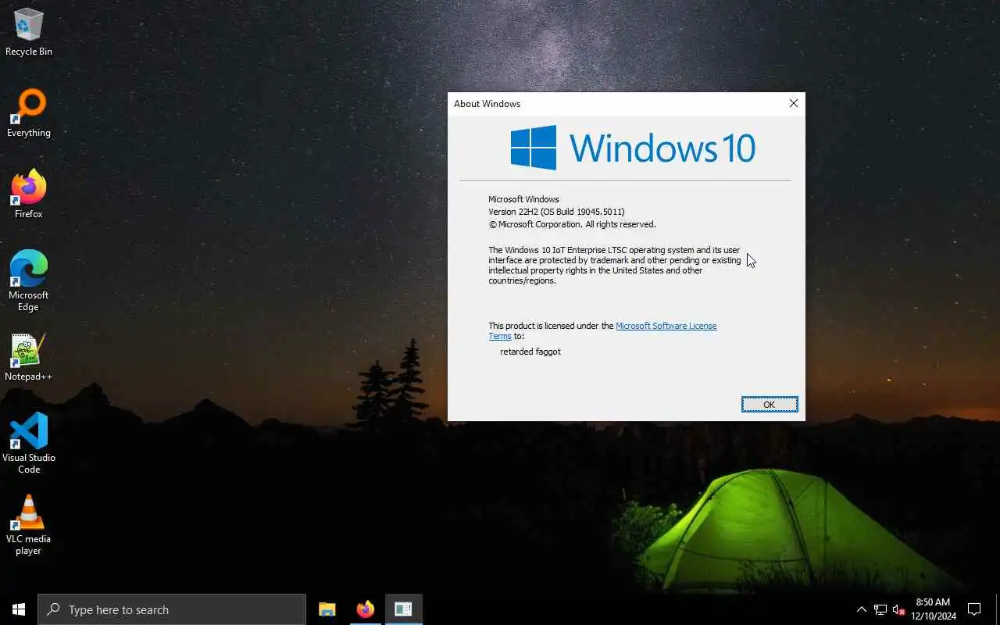The image size is (1000, 625).
Task: Open the Recycle Bin desktop icon
Action: (x=29, y=32)
